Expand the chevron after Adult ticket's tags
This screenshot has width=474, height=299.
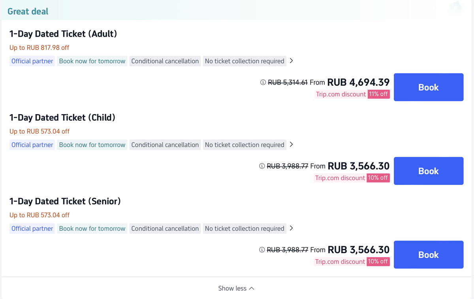pyautogui.click(x=291, y=61)
